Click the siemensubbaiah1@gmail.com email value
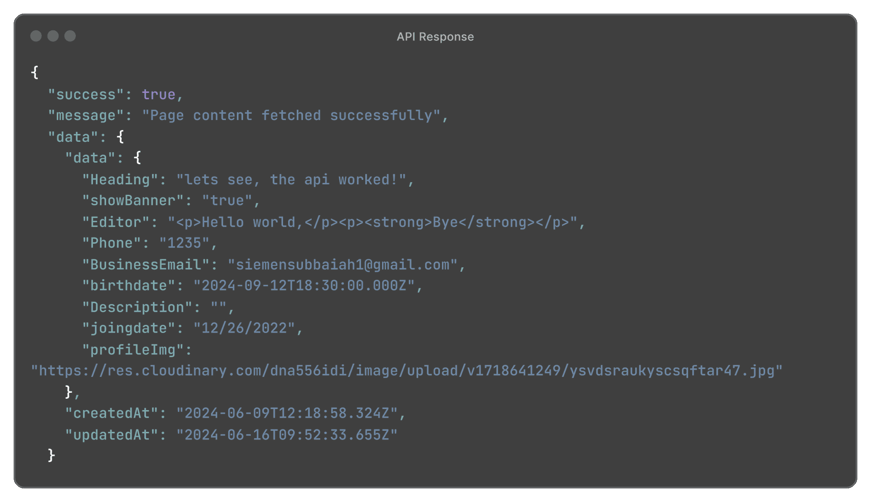Image resolution: width=871 pixels, height=502 pixels. tap(342, 265)
